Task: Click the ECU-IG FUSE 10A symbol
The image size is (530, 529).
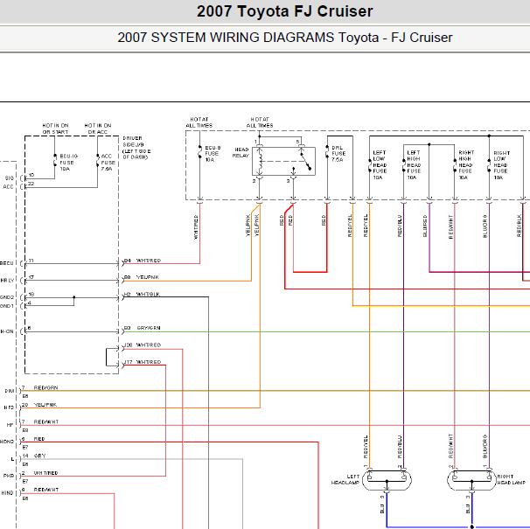Action: (x=55, y=161)
